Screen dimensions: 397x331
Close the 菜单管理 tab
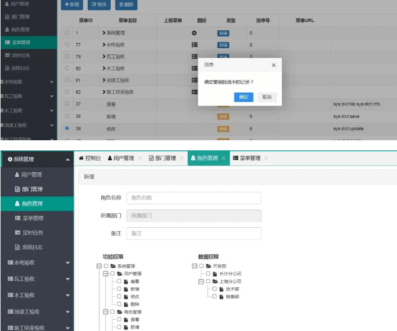[266, 158]
